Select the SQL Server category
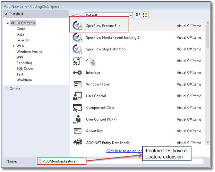This screenshot has height=172, width=215. (25, 69)
